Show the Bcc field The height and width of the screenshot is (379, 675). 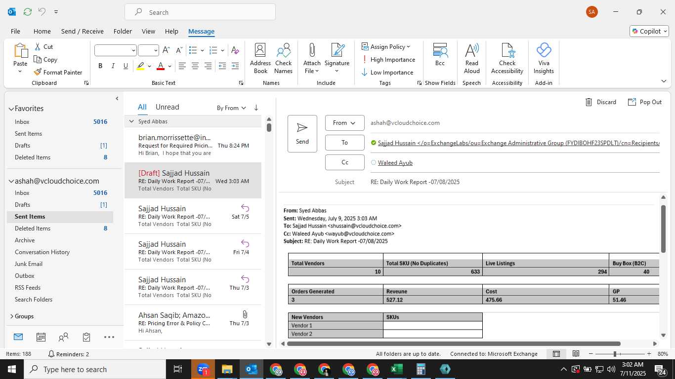[x=440, y=54]
